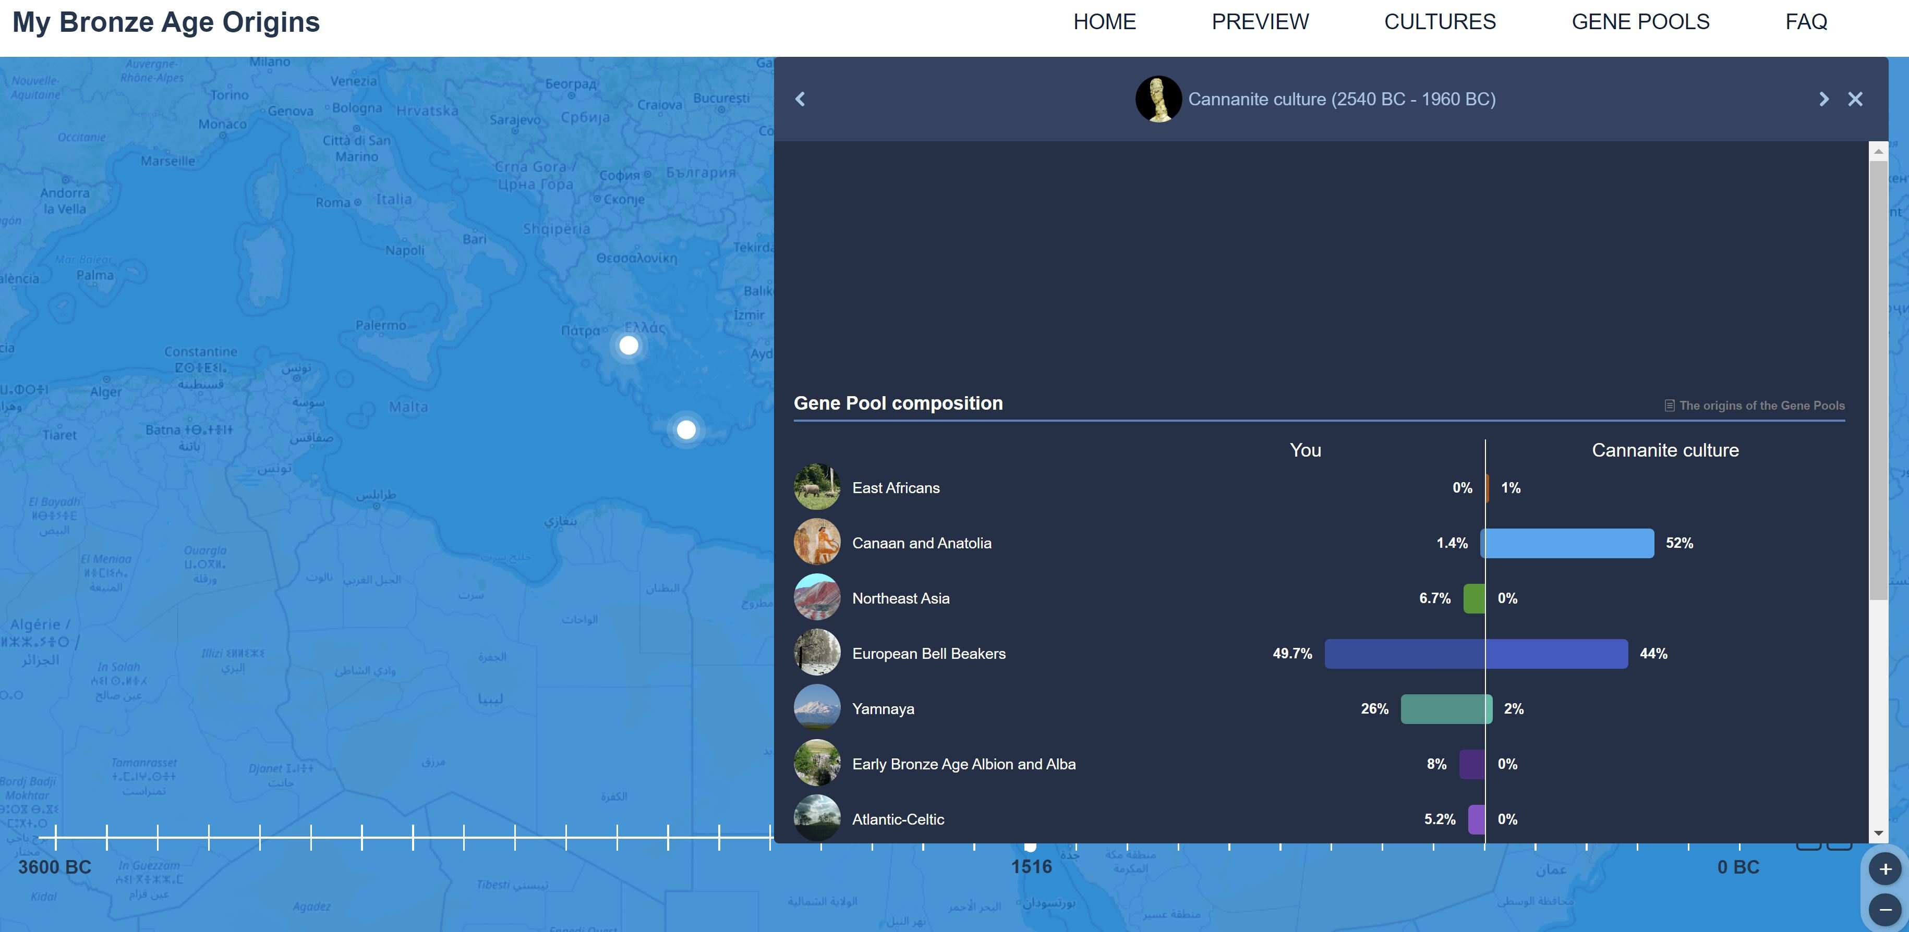The height and width of the screenshot is (932, 1909).
Task: Open Early Bronze Age Albion and Alba icon
Action: [817, 763]
